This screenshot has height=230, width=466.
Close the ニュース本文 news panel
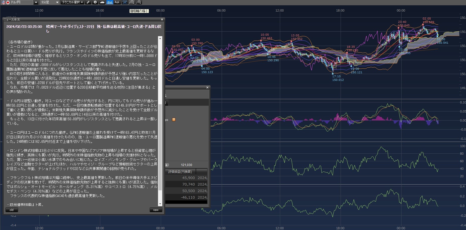click(x=162, y=19)
